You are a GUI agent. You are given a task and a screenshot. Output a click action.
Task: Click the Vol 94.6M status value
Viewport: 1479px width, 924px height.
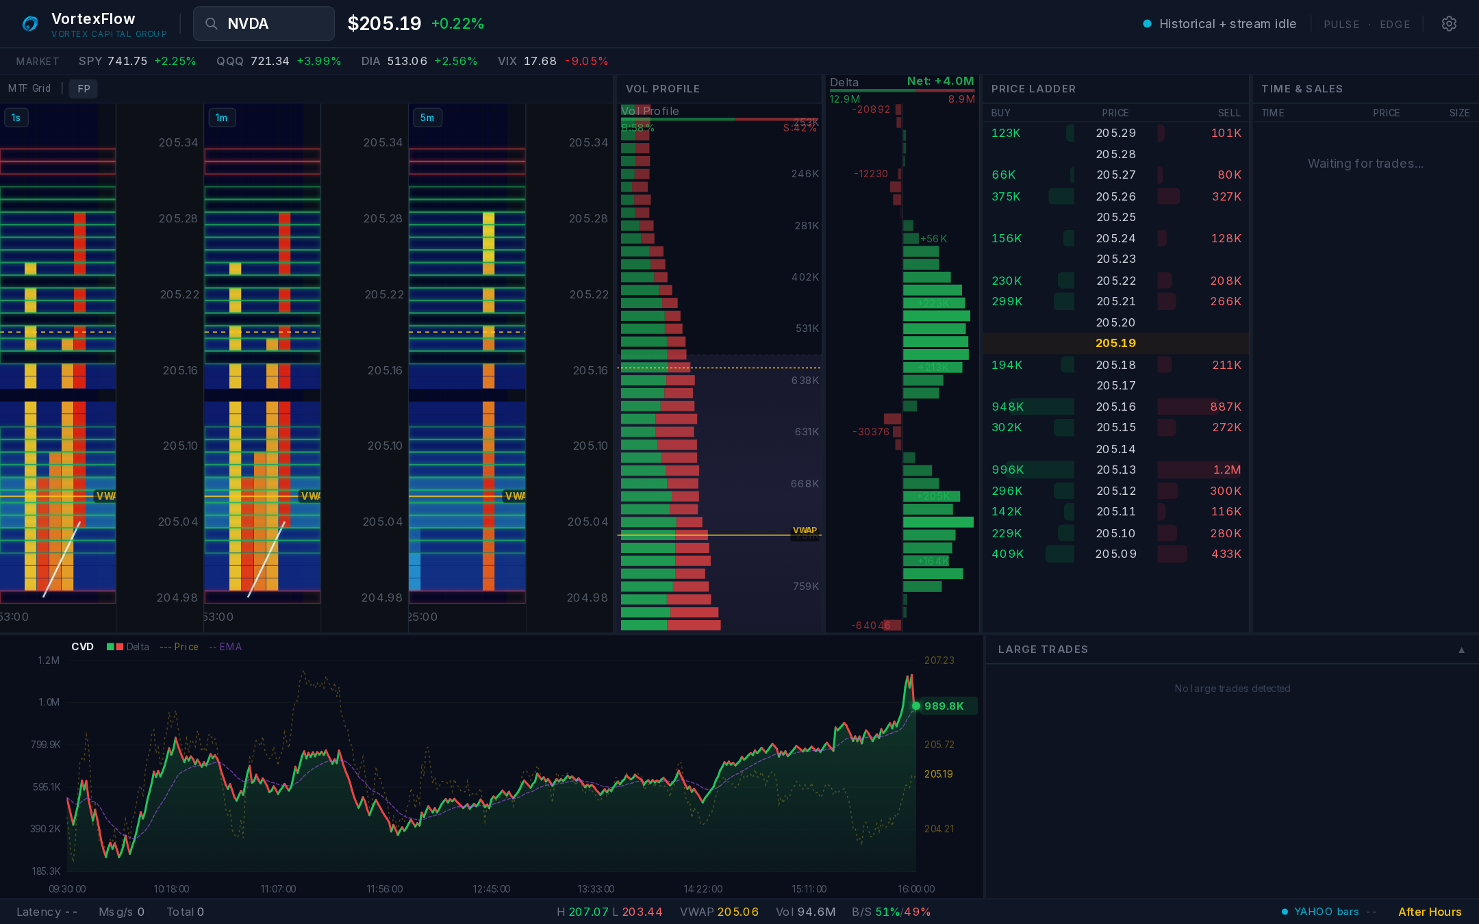tap(805, 912)
